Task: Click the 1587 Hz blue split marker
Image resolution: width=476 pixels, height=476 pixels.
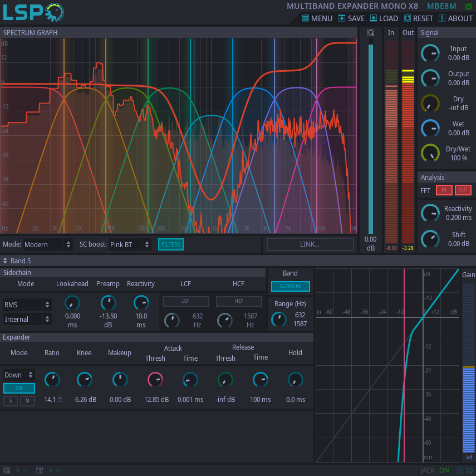Action: [x=233, y=136]
